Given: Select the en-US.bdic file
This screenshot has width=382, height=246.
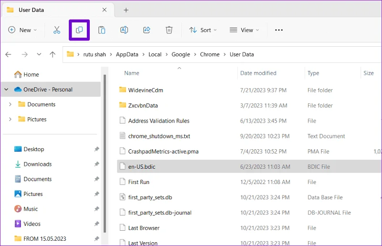Looking at the screenshot, I should 249,167.
